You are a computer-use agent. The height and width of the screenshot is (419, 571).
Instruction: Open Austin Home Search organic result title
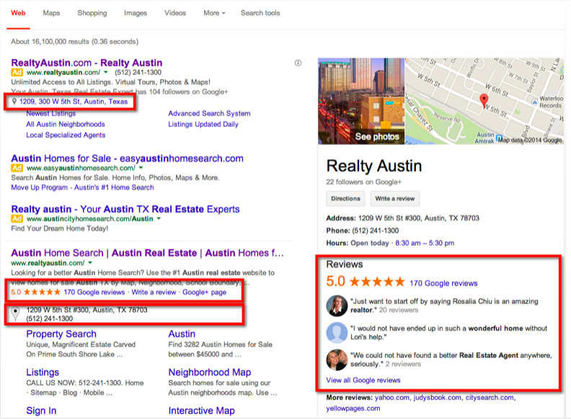147,253
